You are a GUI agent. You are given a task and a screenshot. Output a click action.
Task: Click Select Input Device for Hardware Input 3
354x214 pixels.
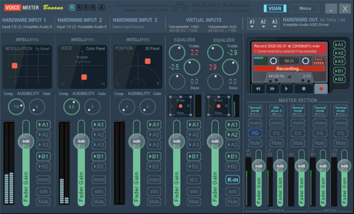tap(128, 27)
